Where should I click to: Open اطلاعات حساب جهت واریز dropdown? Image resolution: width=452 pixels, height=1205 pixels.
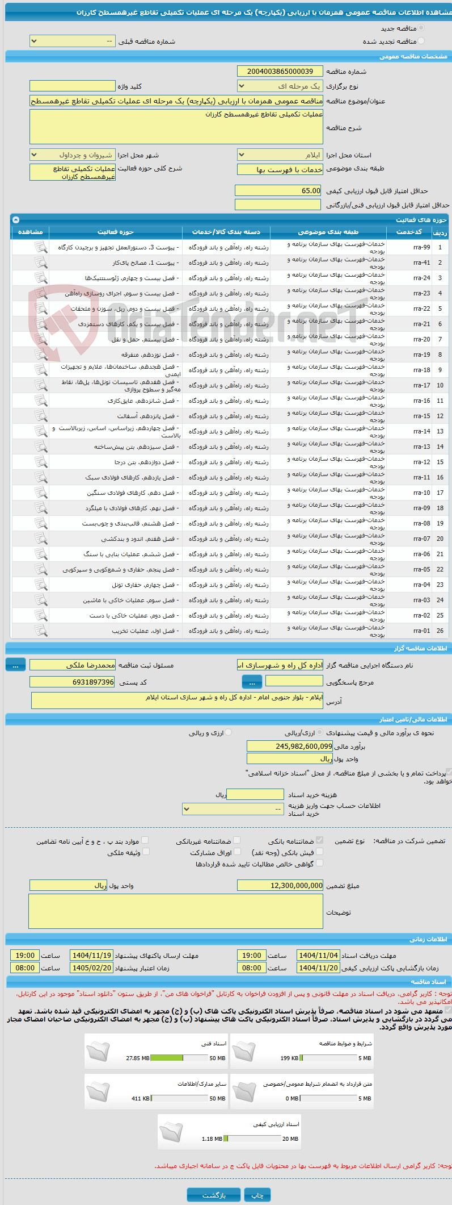[233, 808]
